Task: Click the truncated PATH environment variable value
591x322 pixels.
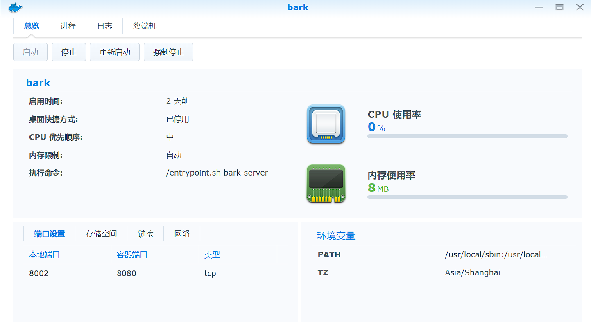Action: tap(497, 254)
